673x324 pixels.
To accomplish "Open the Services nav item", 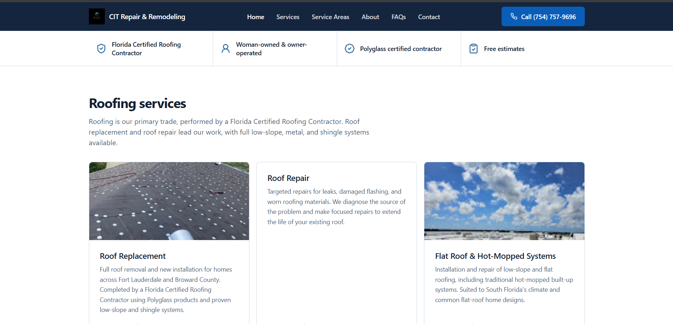I will click(288, 17).
